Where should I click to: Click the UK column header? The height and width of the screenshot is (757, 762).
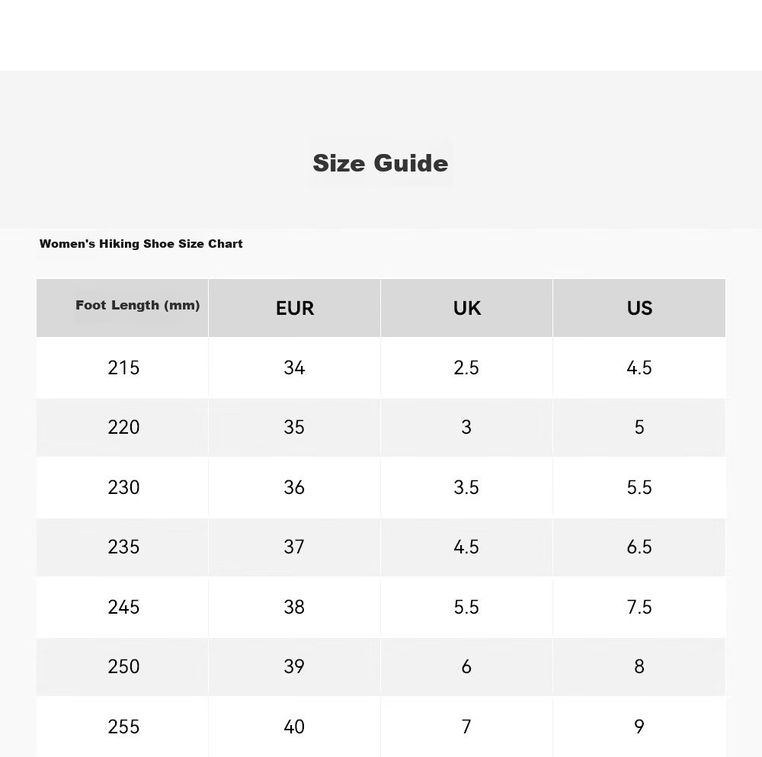[466, 308]
